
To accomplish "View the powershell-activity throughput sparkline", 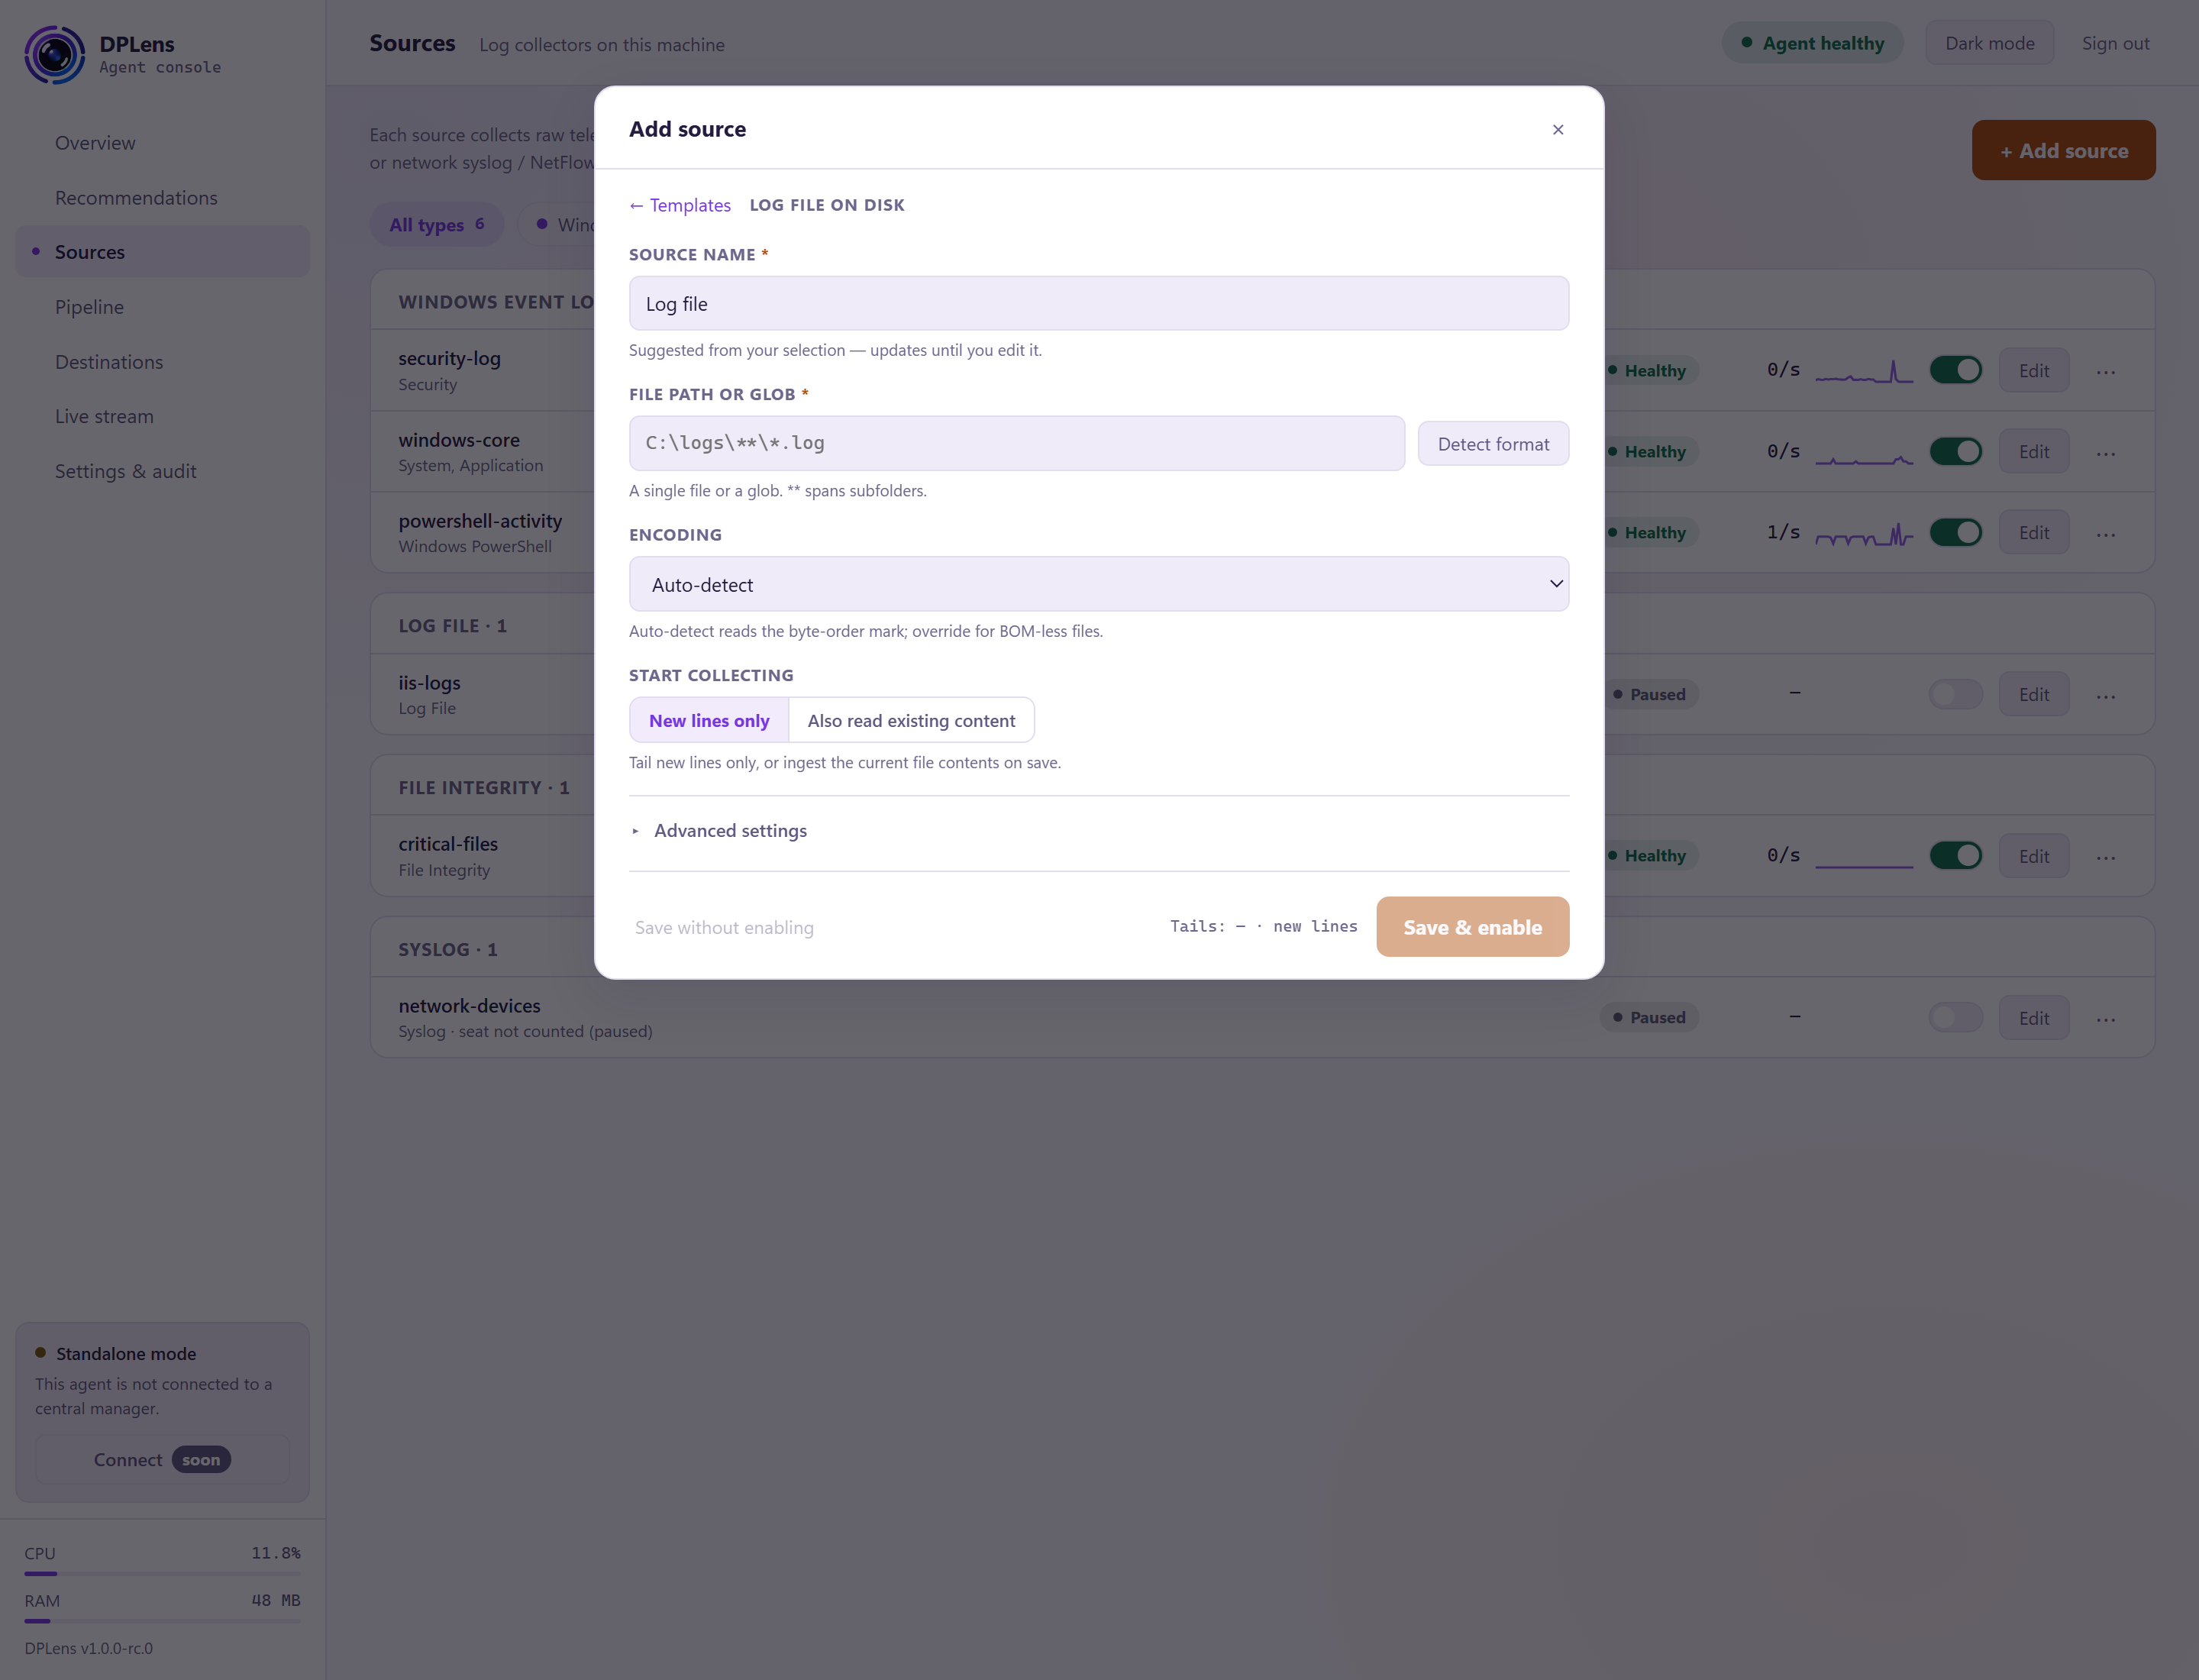I will pyautogui.click(x=1864, y=533).
